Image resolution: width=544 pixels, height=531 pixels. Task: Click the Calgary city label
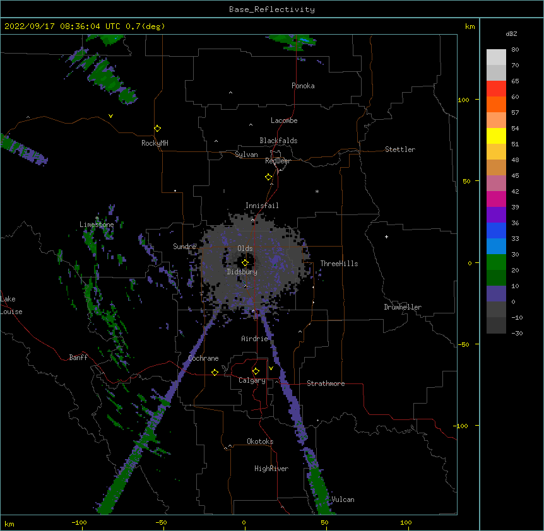(252, 380)
